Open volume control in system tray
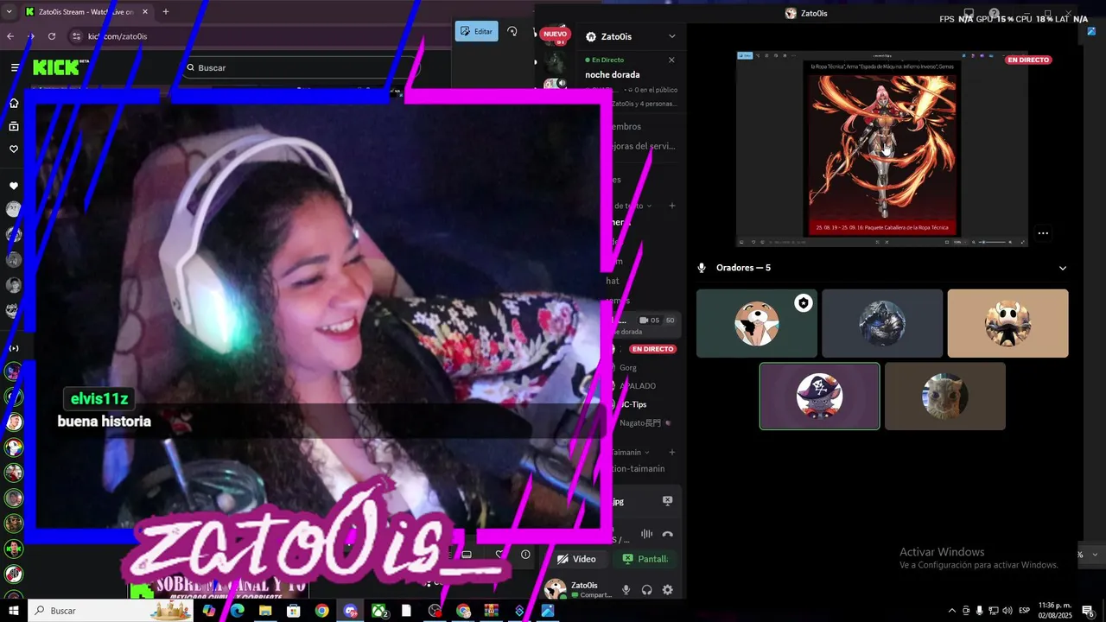The width and height of the screenshot is (1106, 622). tap(1007, 611)
